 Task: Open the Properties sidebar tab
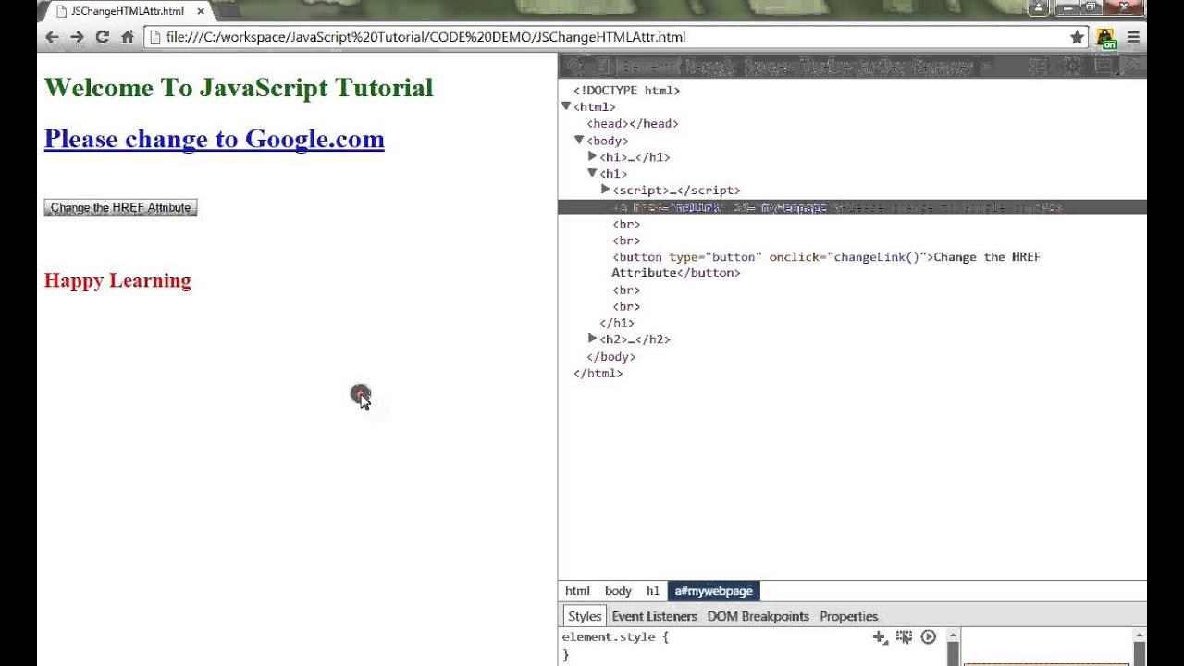tap(848, 616)
